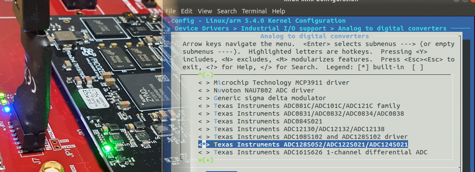
Task: Click 'Microchip Technology MCP3911 driver' label
Action: pyautogui.click(x=282, y=83)
